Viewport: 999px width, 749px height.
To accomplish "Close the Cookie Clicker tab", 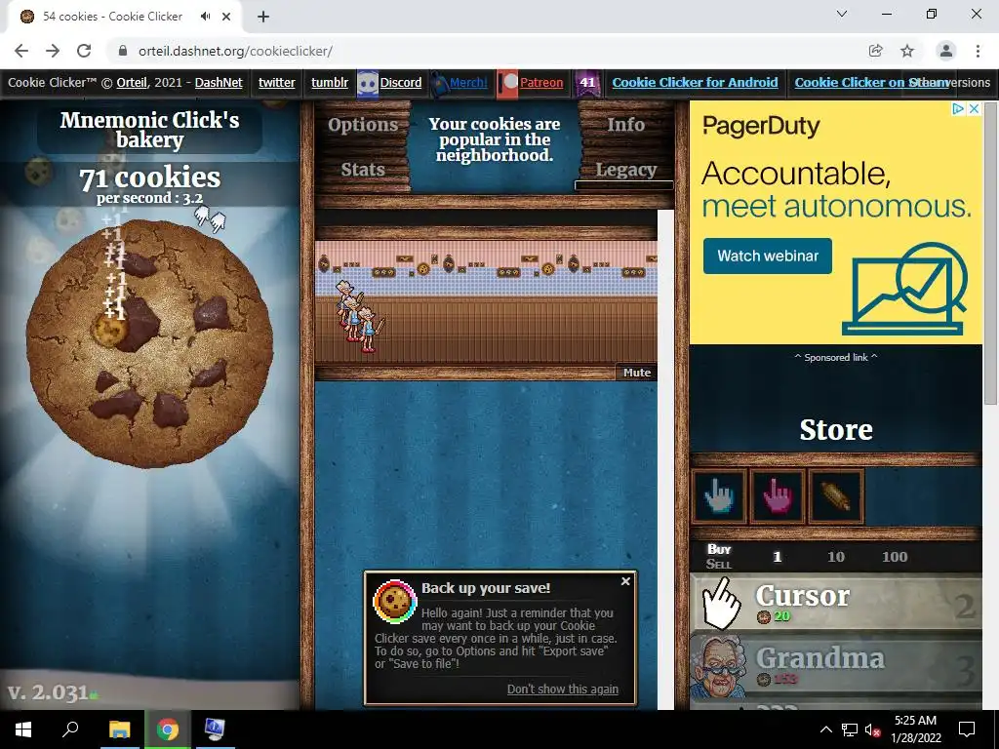I will pos(226,17).
